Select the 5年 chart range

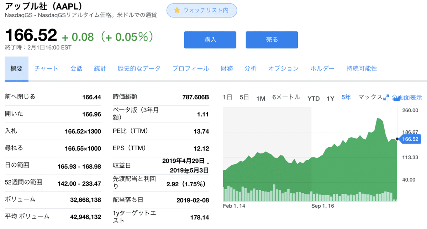click(x=346, y=97)
